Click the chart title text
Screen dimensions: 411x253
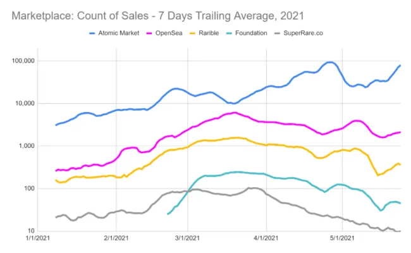point(168,13)
